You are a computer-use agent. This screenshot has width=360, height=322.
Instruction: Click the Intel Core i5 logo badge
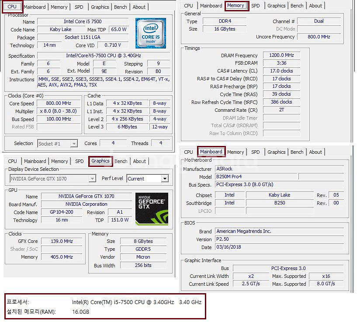click(150, 33)
